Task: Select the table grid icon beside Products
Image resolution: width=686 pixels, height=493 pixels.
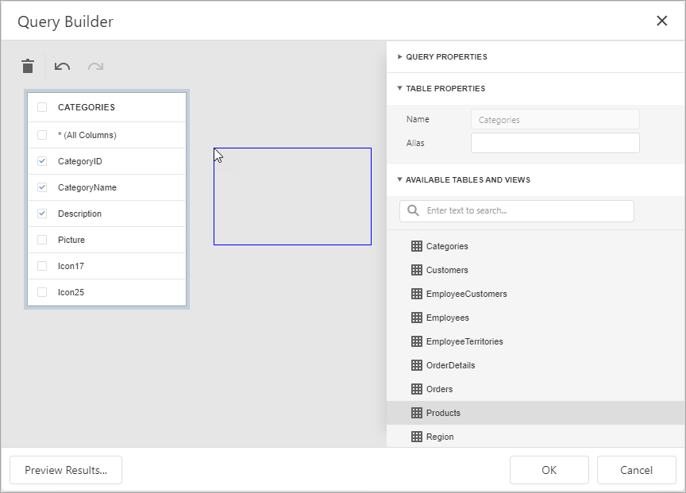Action: [x=416, y=413]
